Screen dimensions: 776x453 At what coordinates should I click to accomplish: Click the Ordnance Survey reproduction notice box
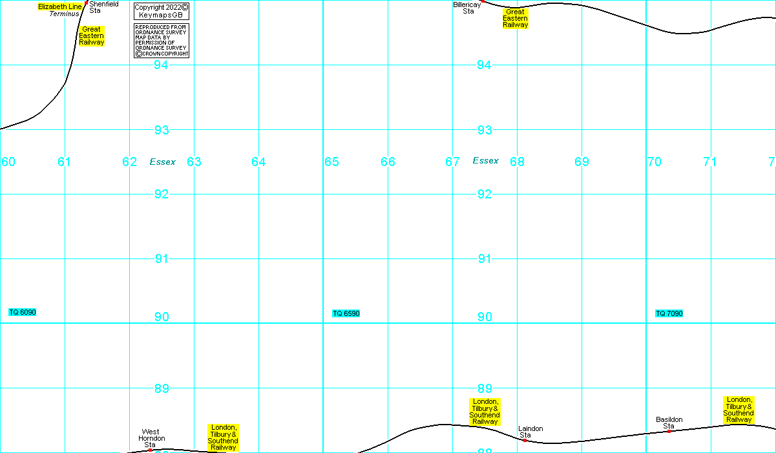pyautogui.click(x=162, y=41)
